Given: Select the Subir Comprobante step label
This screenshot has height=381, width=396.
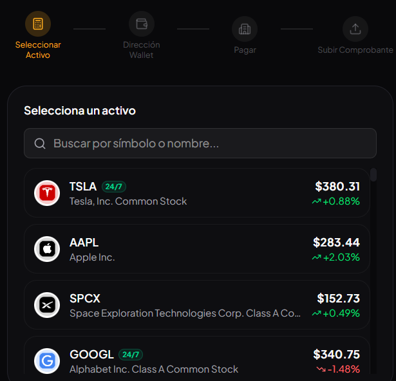Looking at the screenshot, I should tap(355, 50).
